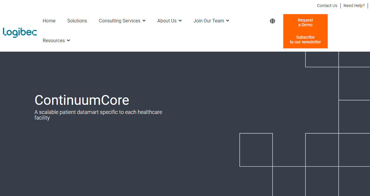The height and width of the screenshot is (196, 370).
Task: Open the Join Our Team menu
Action: [x=209, y=21]
